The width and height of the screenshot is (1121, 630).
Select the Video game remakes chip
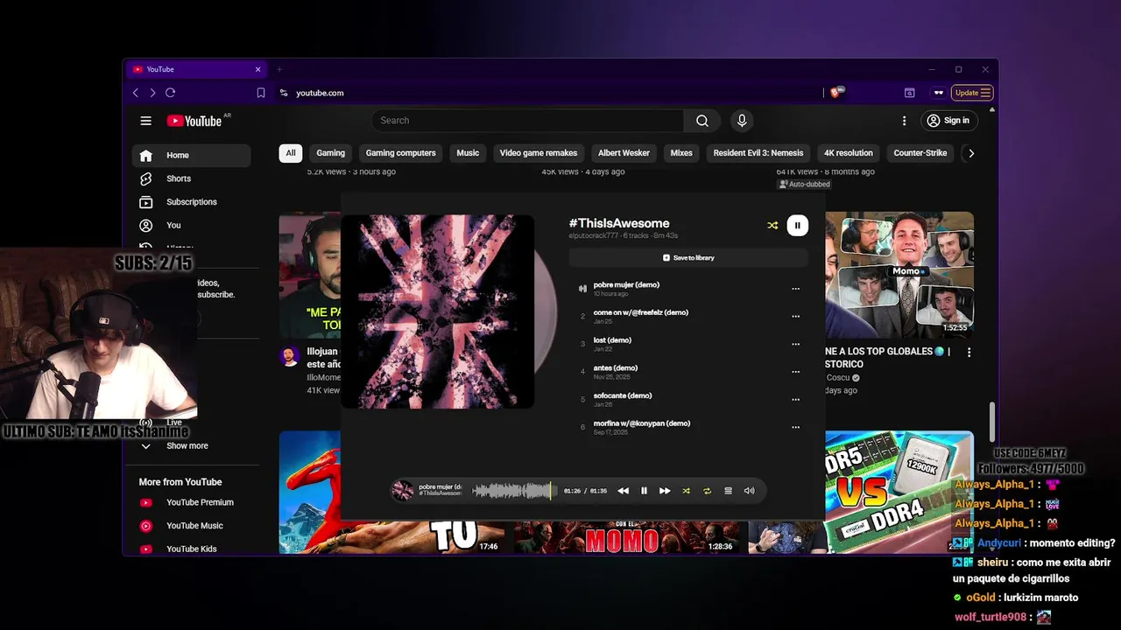coord(539,153)
